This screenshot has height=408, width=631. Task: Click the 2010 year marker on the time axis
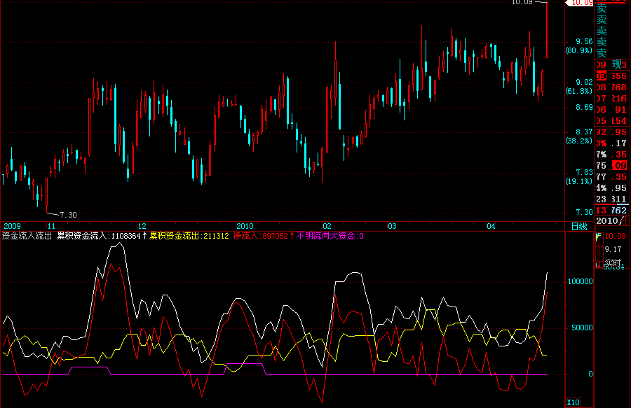coord(245,226)
